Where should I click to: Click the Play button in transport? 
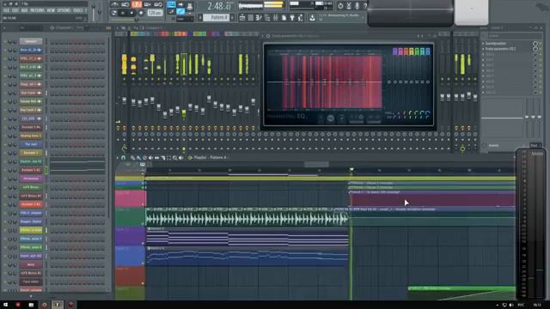[122, 13]
